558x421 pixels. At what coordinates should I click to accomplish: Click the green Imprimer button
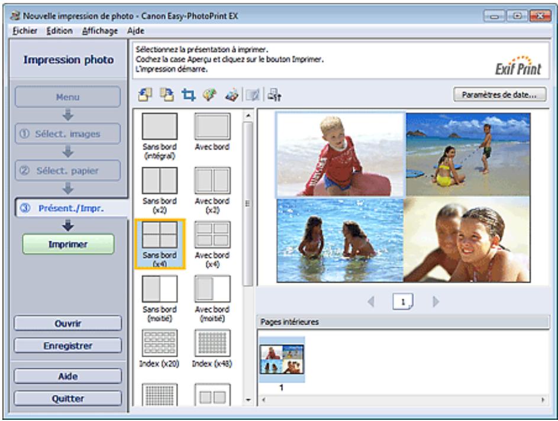68,244
